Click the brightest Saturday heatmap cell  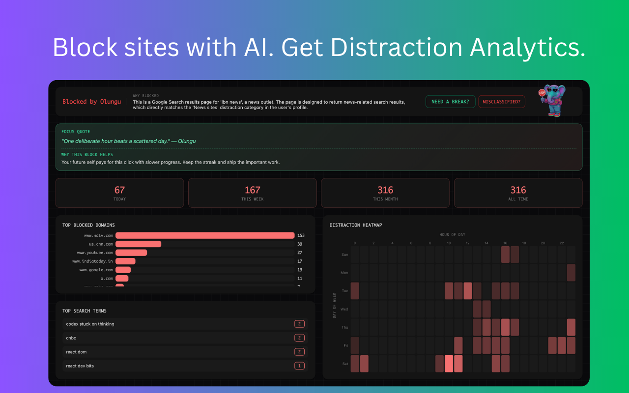449,364
